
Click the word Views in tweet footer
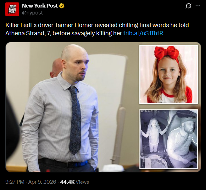coord(82,182)
